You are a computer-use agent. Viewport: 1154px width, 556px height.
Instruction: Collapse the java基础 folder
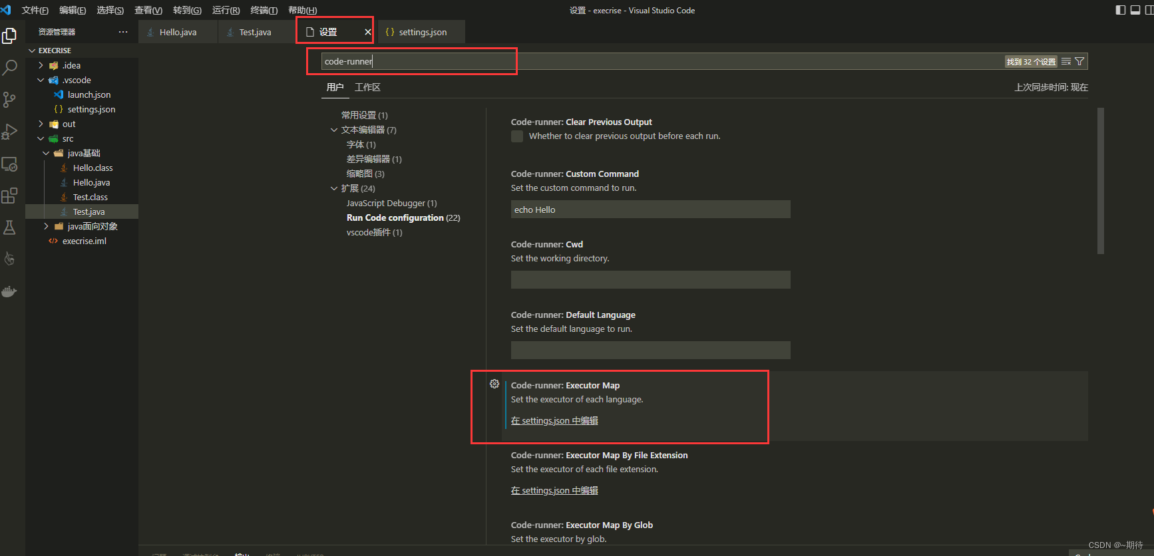46,153
